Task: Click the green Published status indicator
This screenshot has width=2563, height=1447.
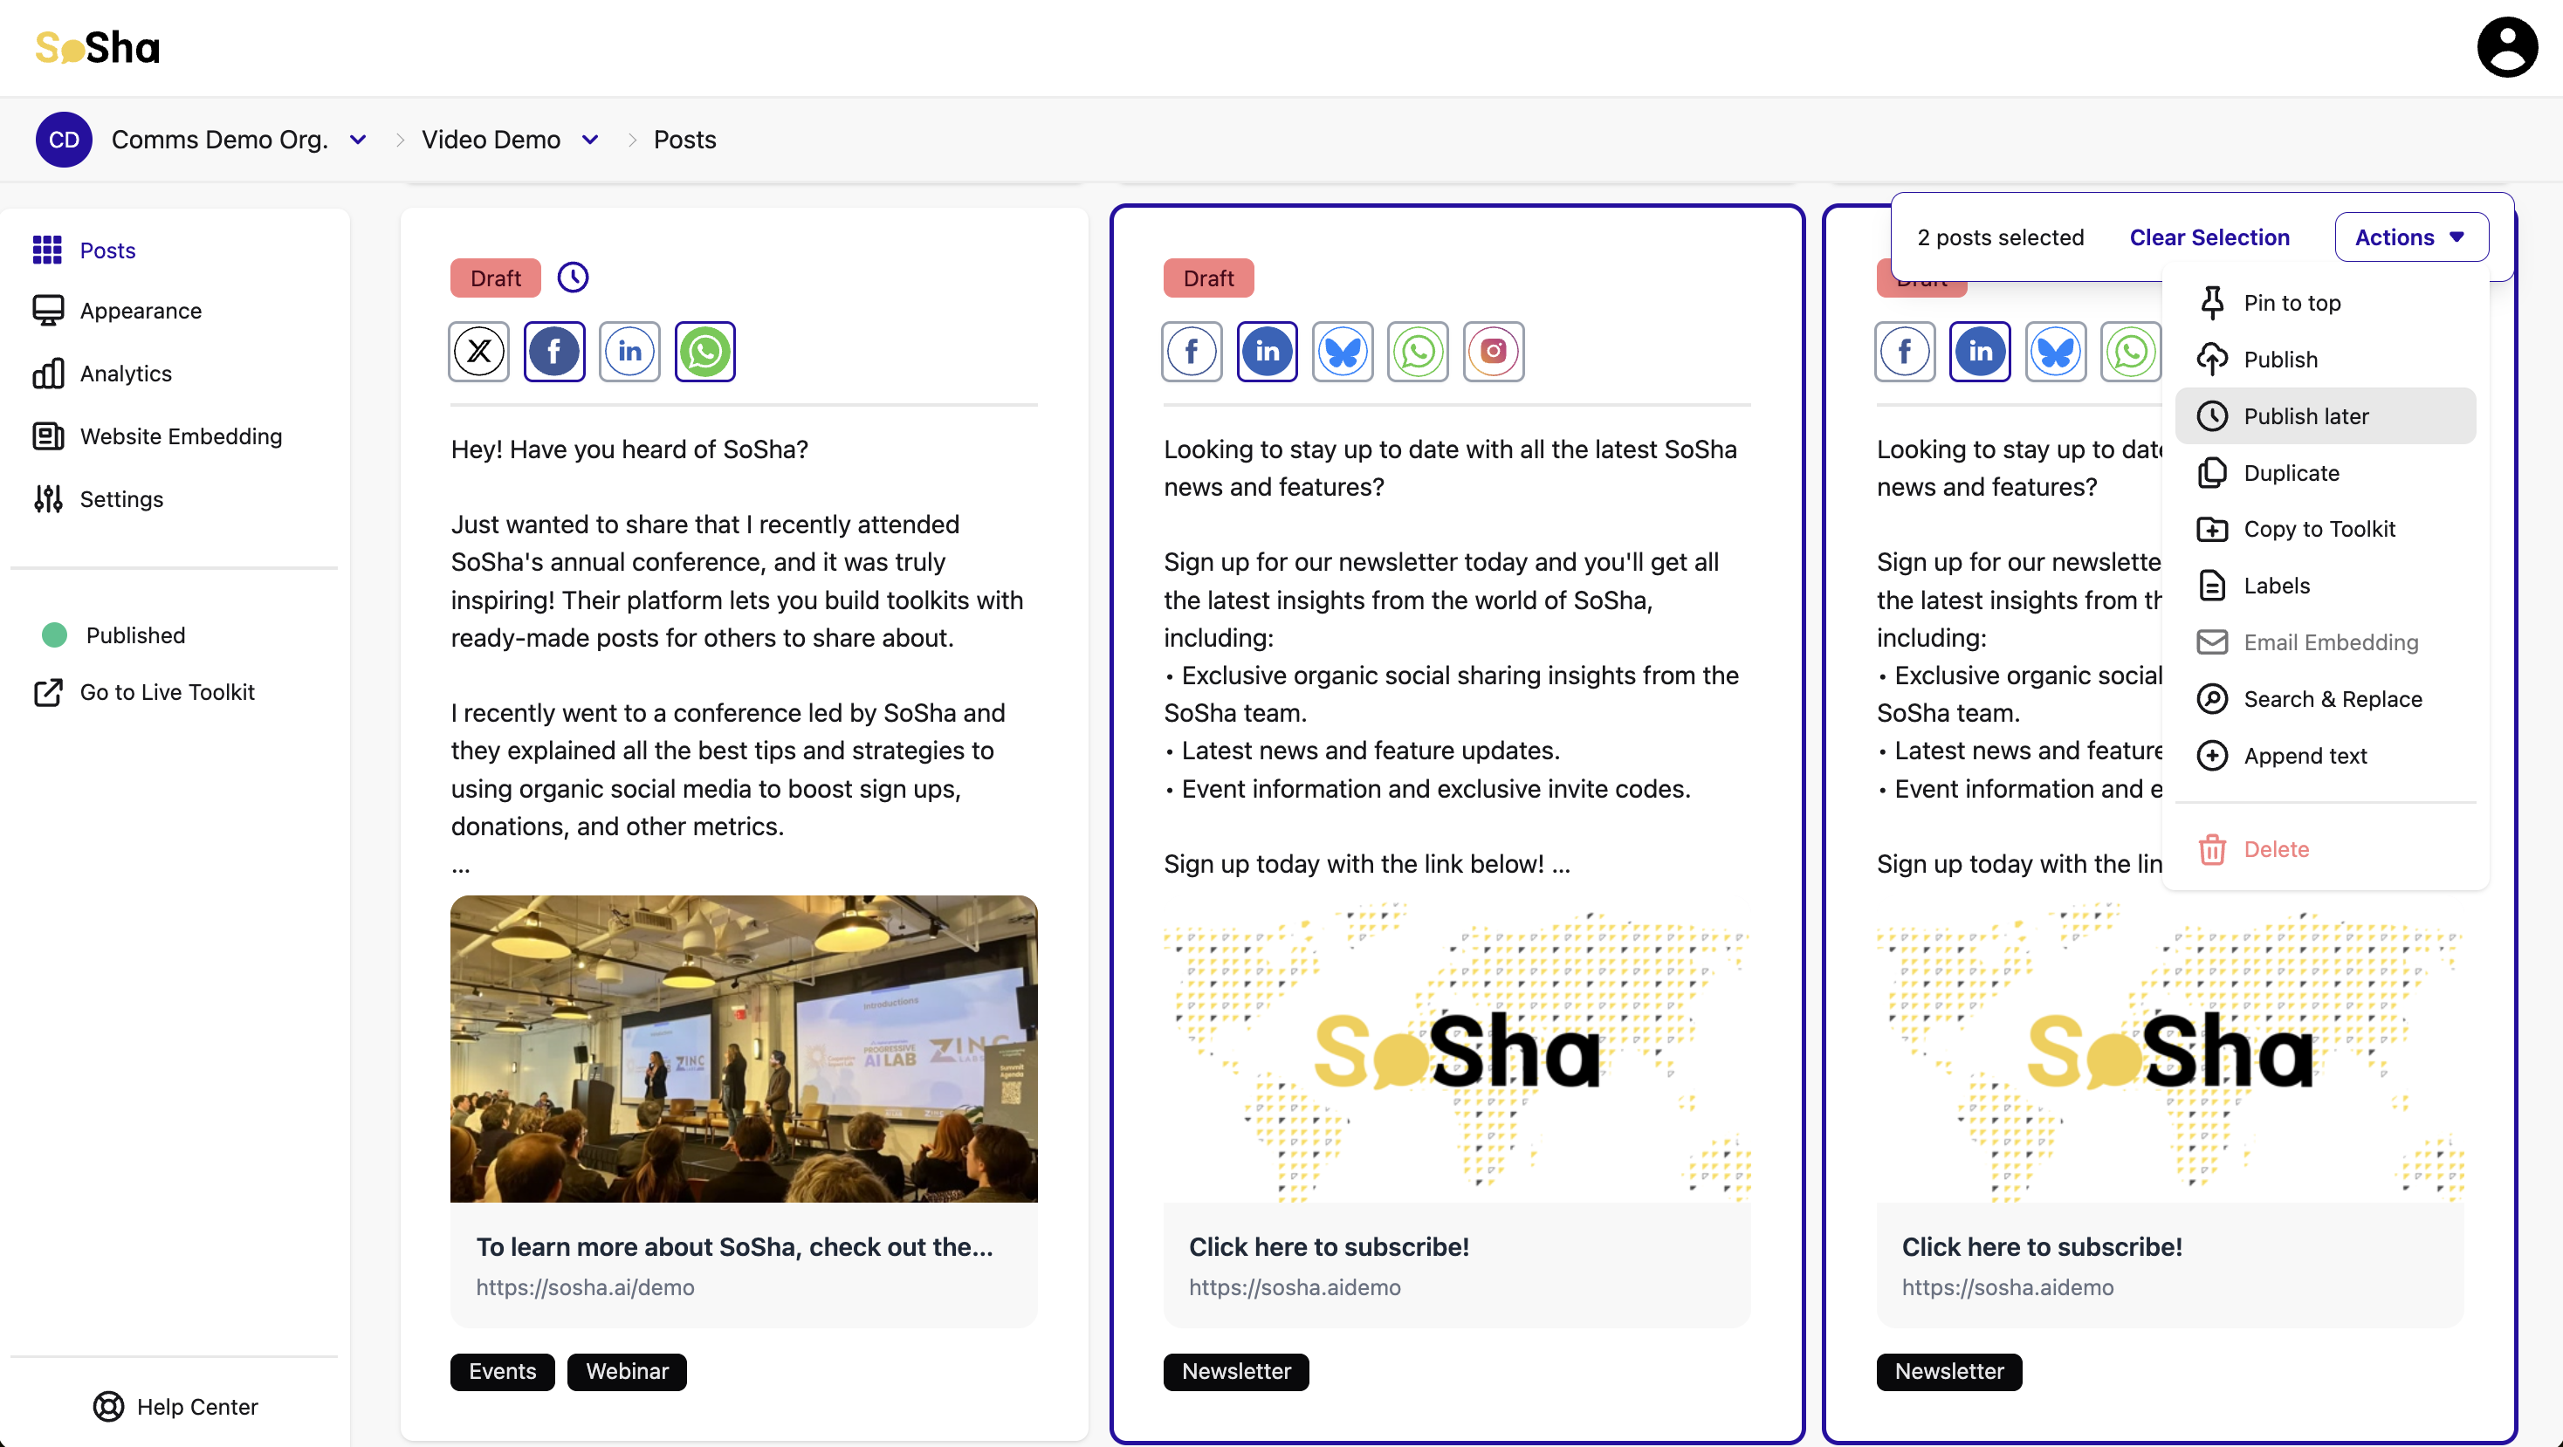Action: tap(55, 634)
